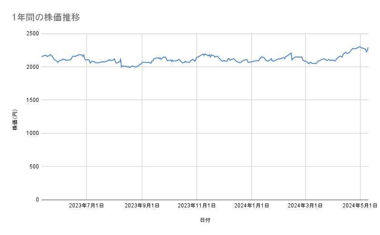380x235 pixels.
Task: Select the horizontal axis title 日付
Action: pyautogui.click(x=205, y=221)
